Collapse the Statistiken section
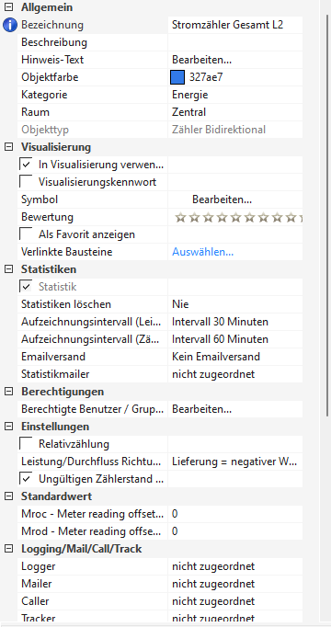 pyautogui.click(x=8, y=269)
